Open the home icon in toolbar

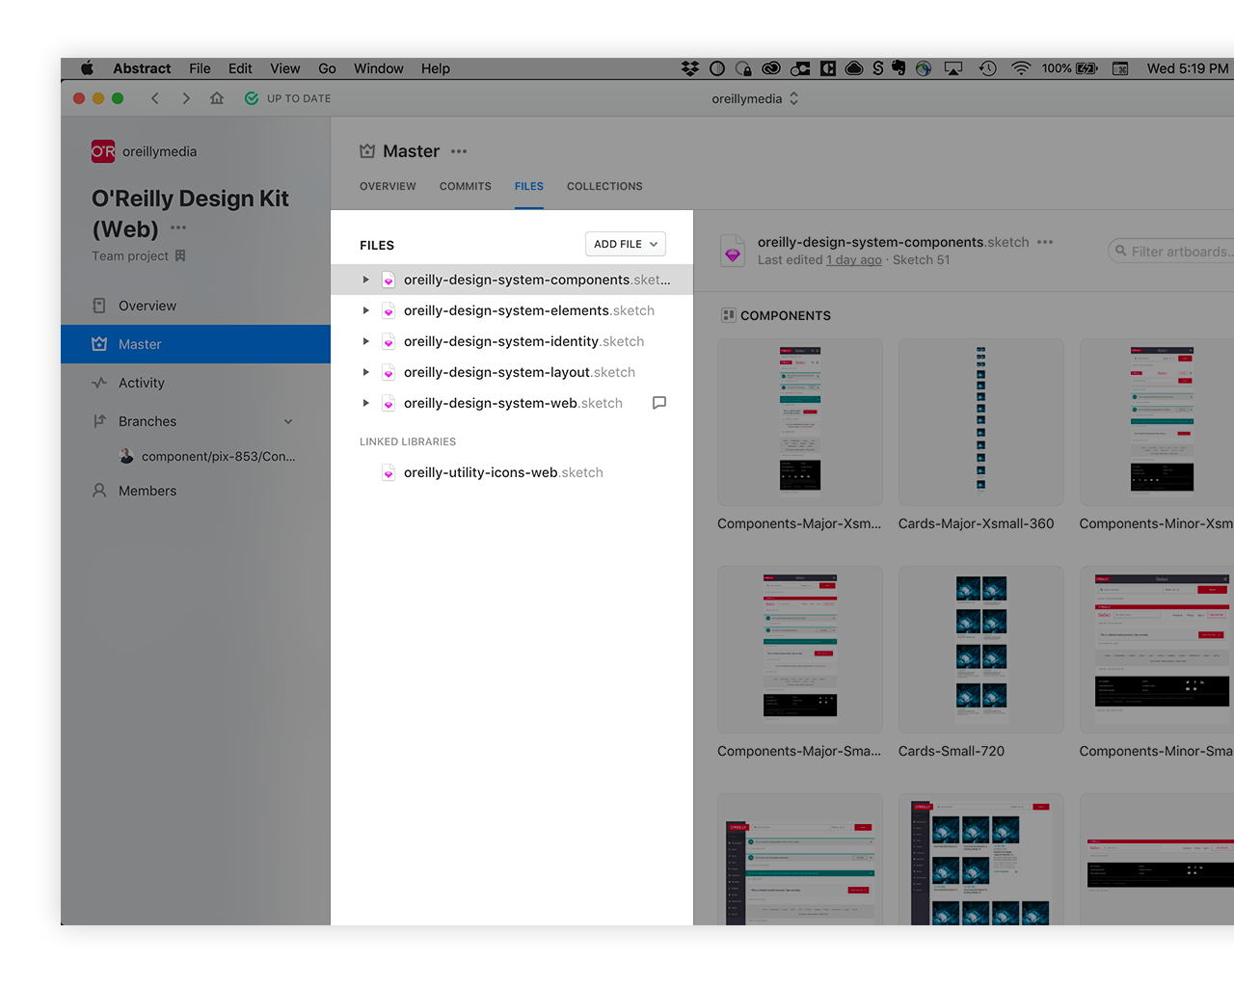[217, 98]
